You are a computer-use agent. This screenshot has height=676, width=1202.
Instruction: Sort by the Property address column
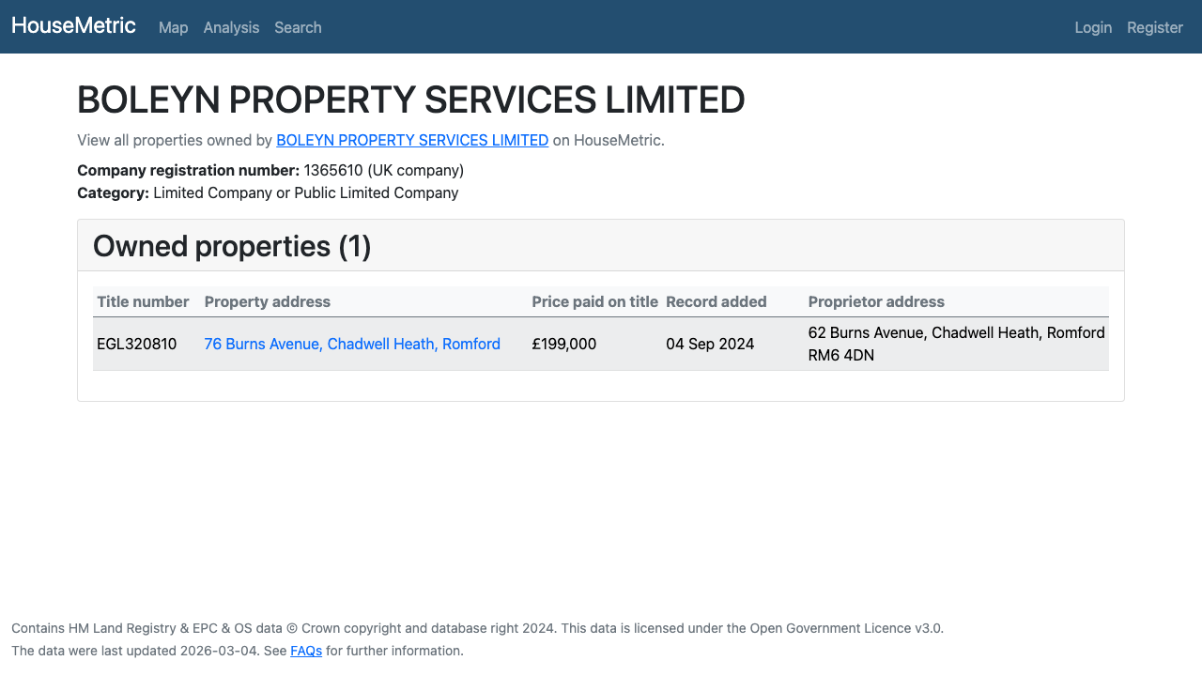[268, 301]
